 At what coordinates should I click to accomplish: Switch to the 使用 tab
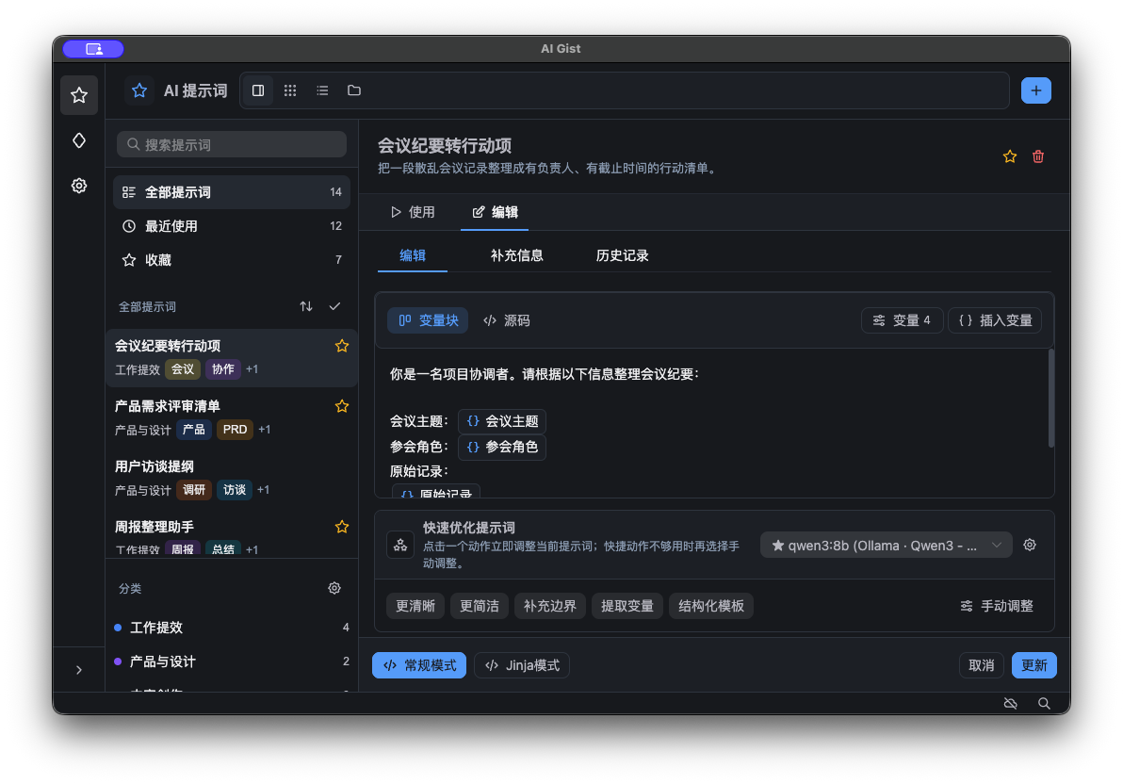(413, 212)
